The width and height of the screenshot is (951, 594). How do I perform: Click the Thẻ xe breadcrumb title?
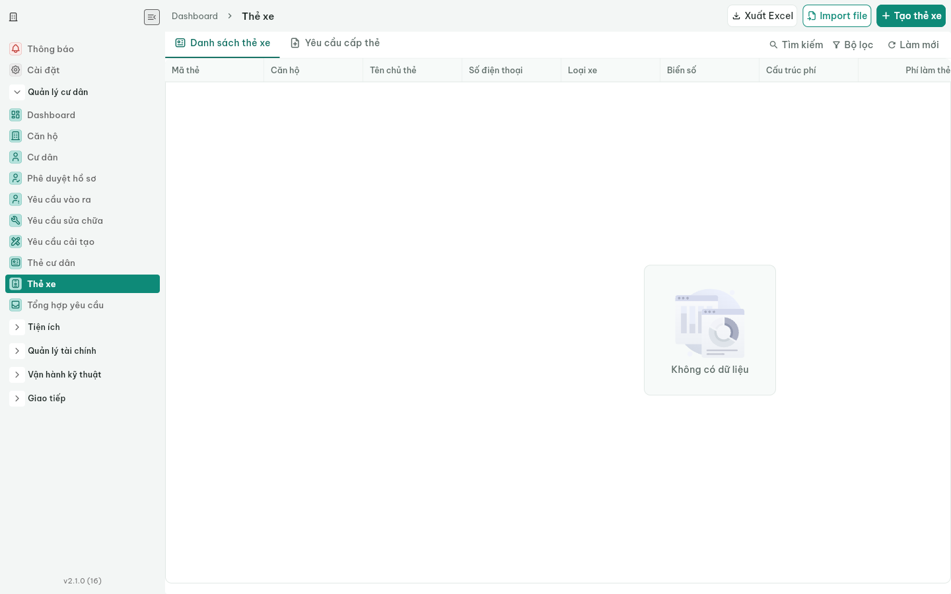click(x=258, y=16)
